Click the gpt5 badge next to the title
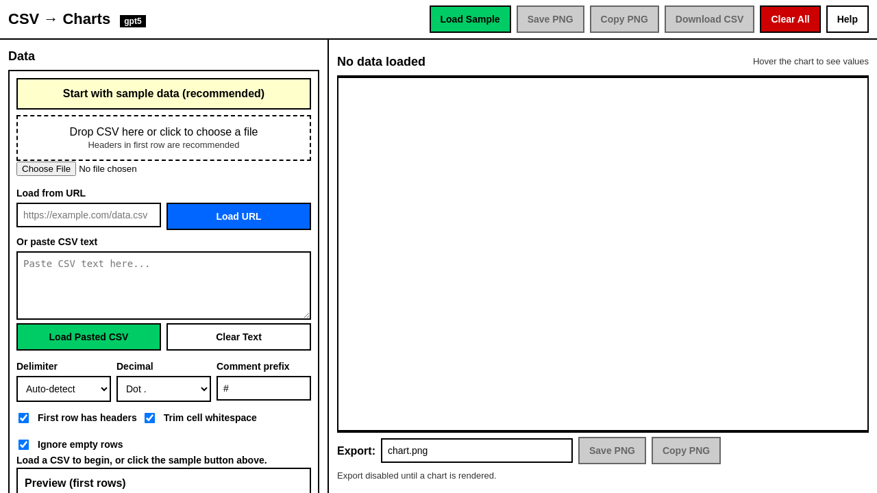This screenshot has height=493, width=877. pyautogui.click(x=133, y=21)
